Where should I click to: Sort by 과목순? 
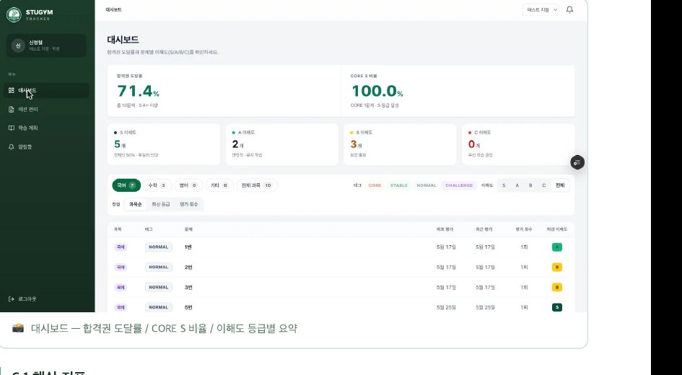tap(135, 204)
